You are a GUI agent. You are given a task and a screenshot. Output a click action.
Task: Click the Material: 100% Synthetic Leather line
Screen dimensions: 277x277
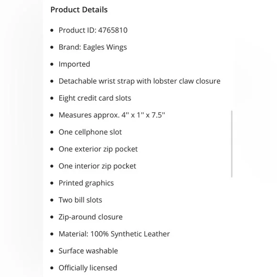[114, 234]
